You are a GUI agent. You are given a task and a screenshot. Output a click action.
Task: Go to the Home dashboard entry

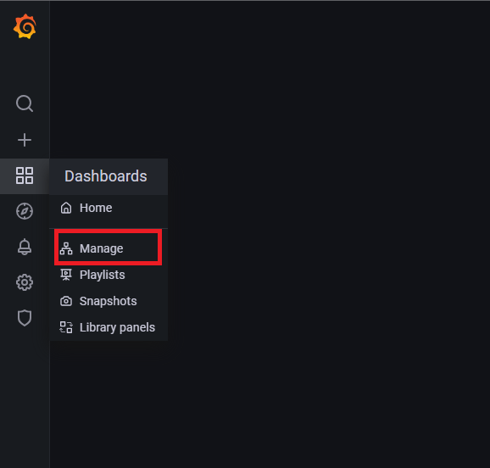(109, 208)
